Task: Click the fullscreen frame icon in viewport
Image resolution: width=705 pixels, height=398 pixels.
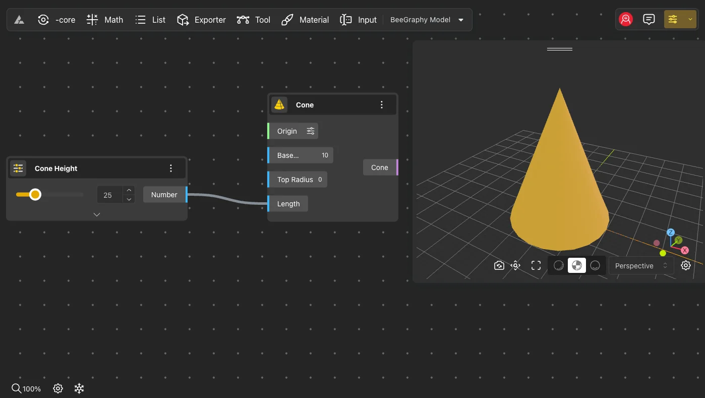Action: [536, 265]
